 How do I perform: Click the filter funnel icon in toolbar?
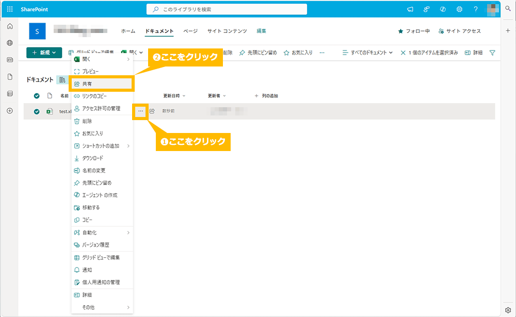click(492, 53)
